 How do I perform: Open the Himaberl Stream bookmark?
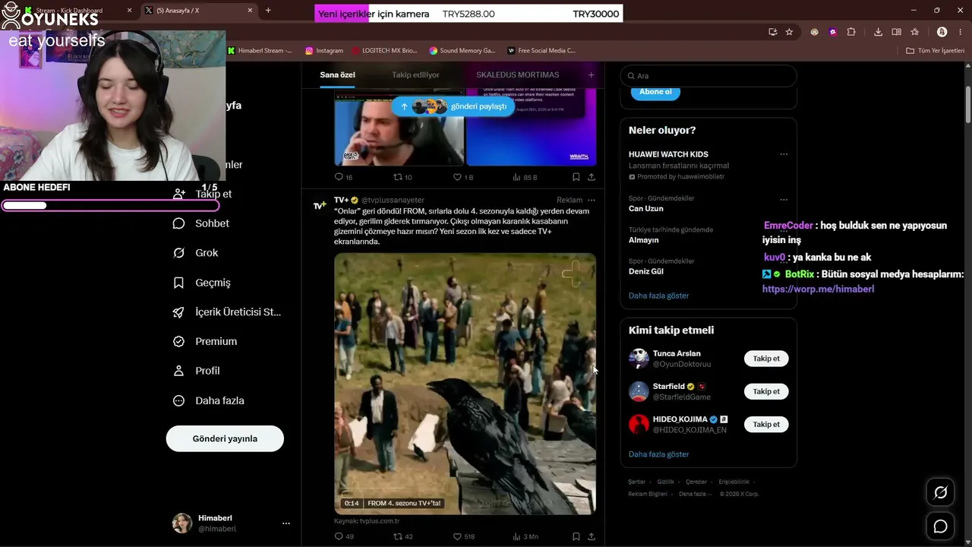[260, 51]
